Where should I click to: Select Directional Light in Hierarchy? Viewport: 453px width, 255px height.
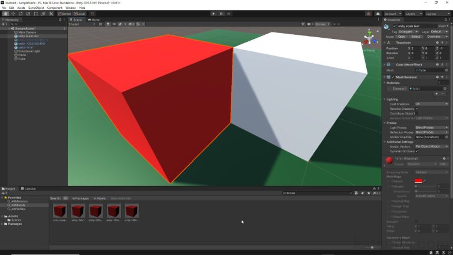coord(29,51)
